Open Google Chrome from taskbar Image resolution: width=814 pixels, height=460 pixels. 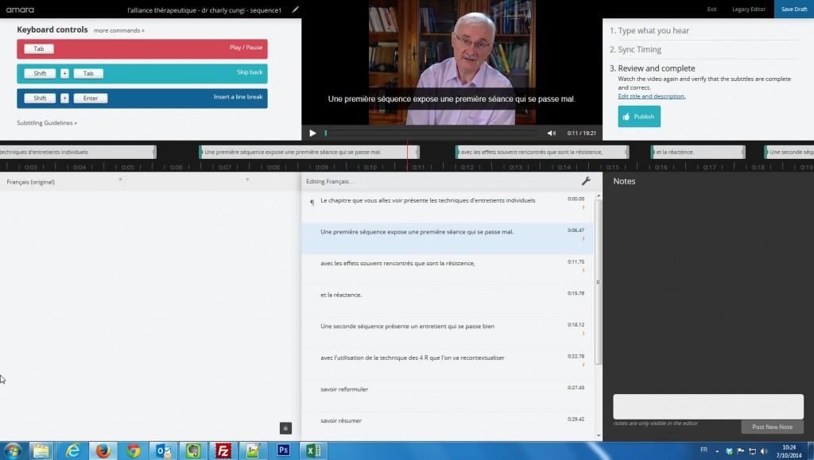133,450
